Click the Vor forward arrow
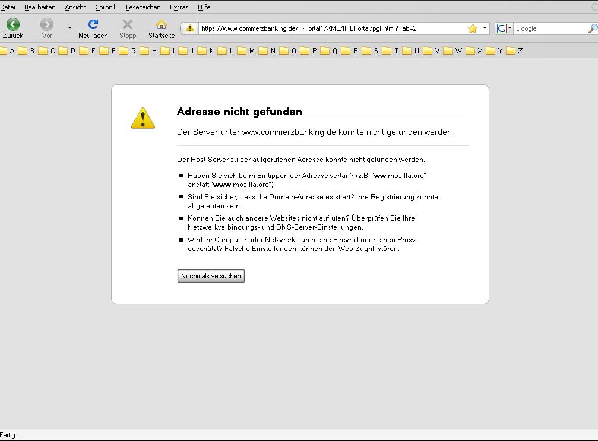 (x=47, y=25)
